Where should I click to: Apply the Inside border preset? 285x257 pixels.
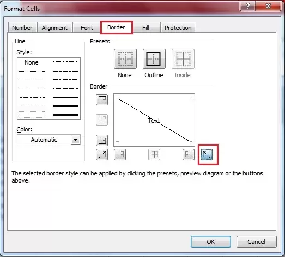183,59
